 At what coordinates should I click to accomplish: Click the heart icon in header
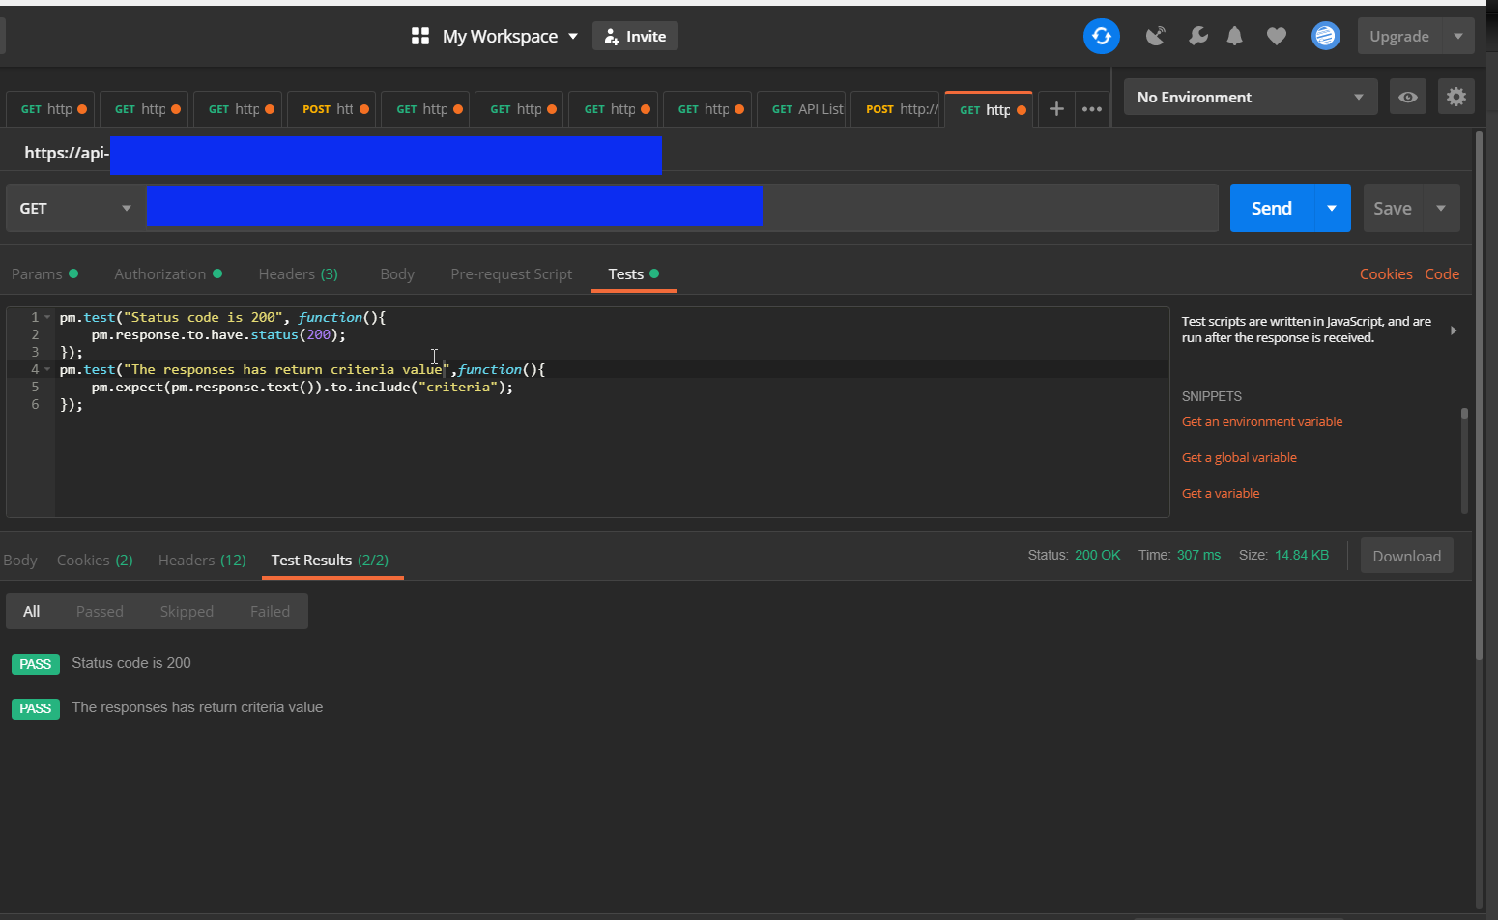tap(1277, 37)
